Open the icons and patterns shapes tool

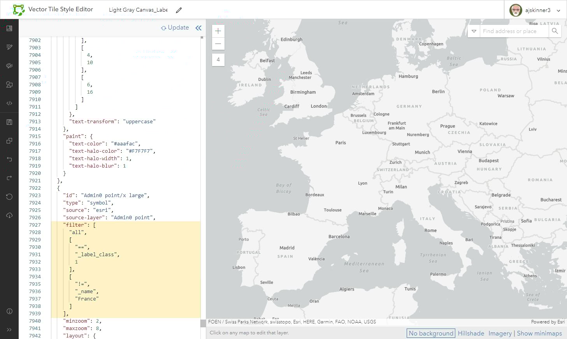pyautogui.click(x=9, y=84)
